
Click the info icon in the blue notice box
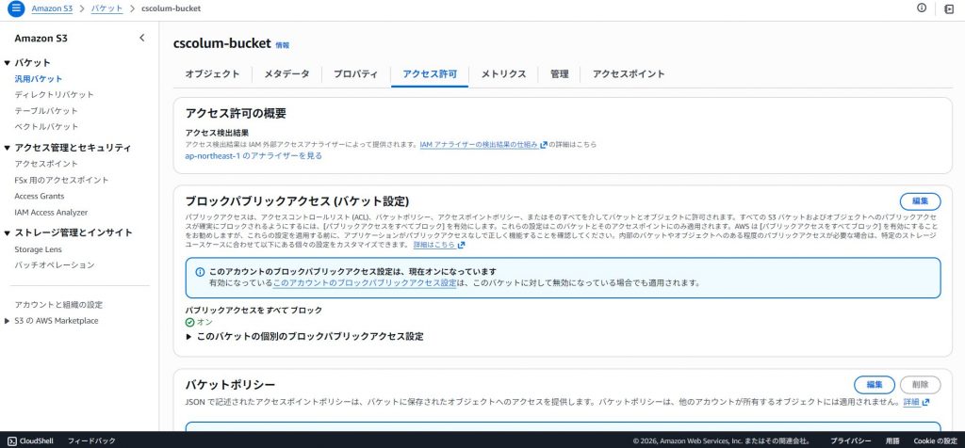click(x=200, y=272)
